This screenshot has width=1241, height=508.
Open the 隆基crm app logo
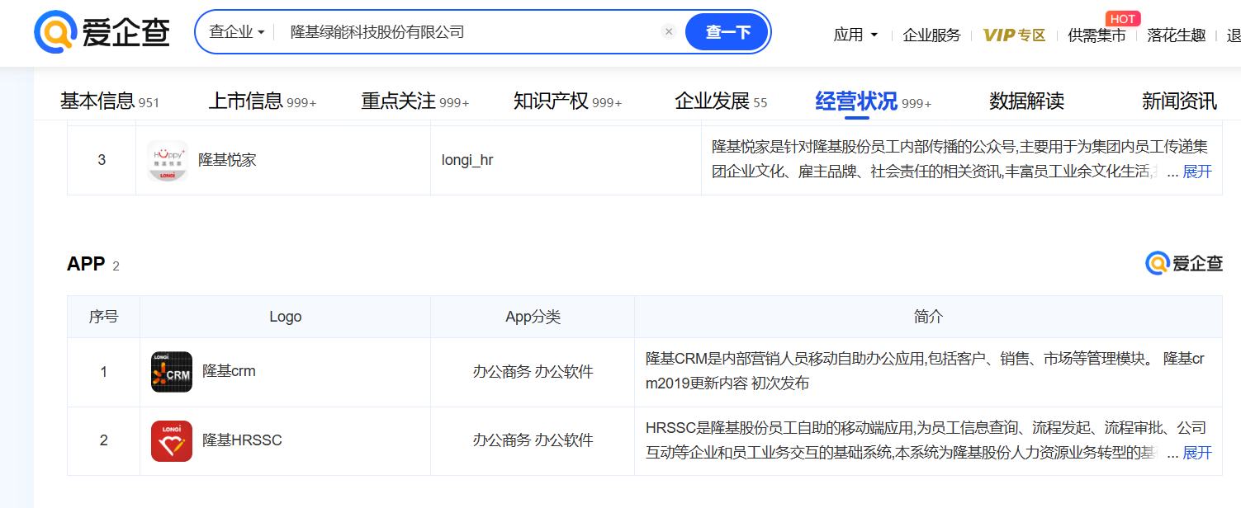(x=172, y=372)
